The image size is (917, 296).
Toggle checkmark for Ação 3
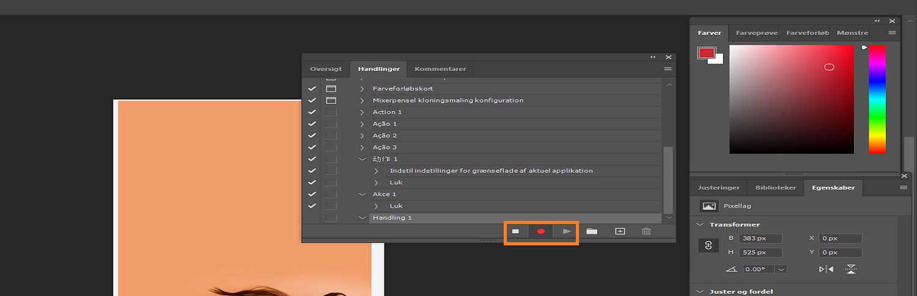312,147
